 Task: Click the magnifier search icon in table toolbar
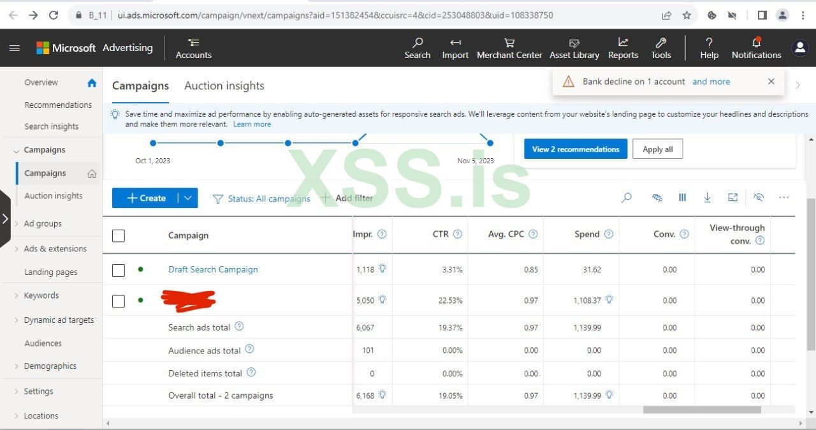(x=627, y=198)
